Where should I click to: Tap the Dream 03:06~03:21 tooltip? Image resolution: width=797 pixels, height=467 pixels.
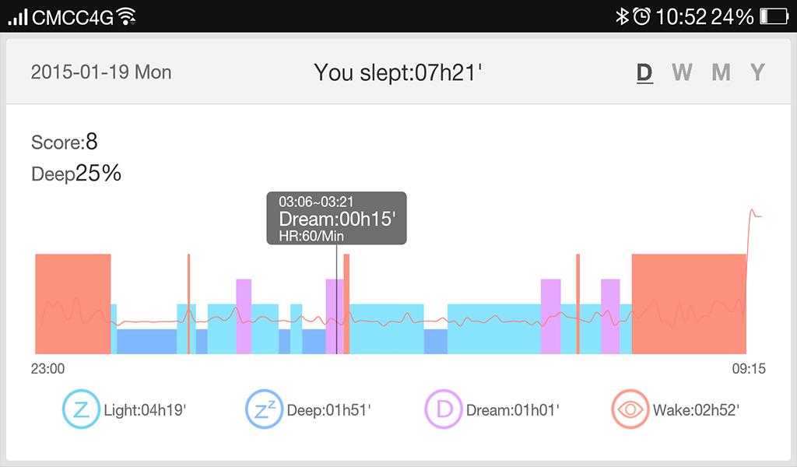336,219
